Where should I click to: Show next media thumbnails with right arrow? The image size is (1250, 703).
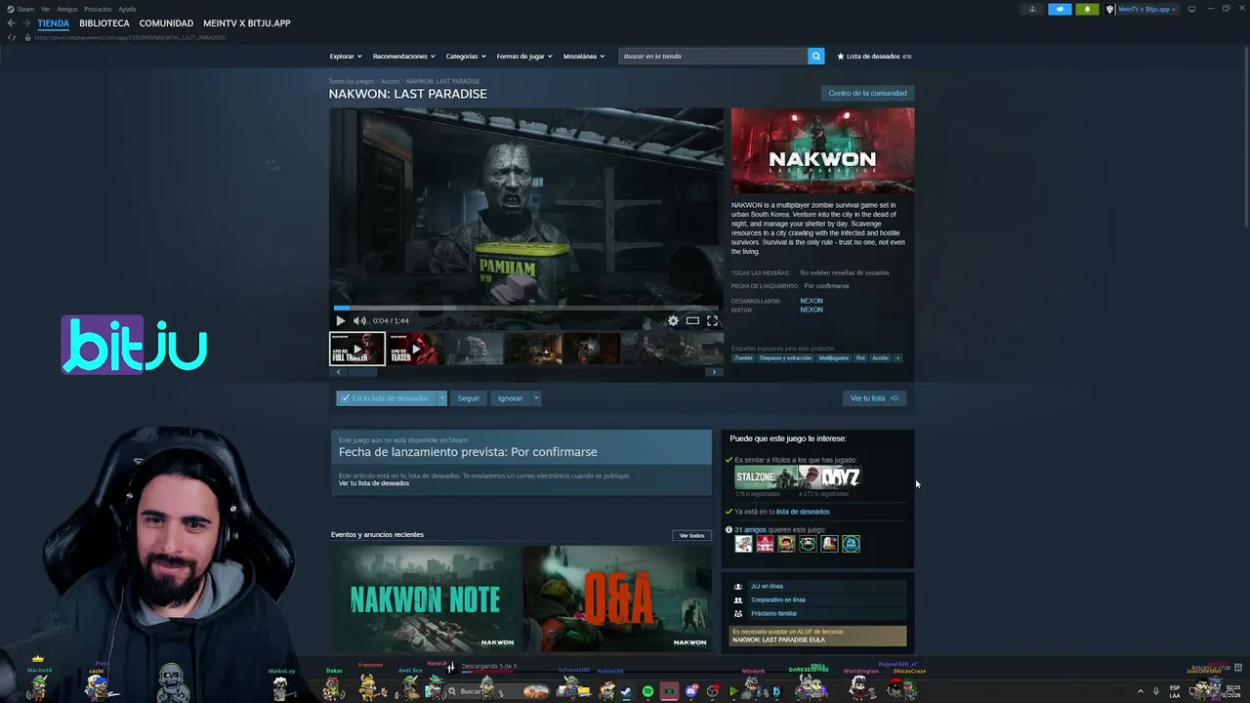pos(714,372)
